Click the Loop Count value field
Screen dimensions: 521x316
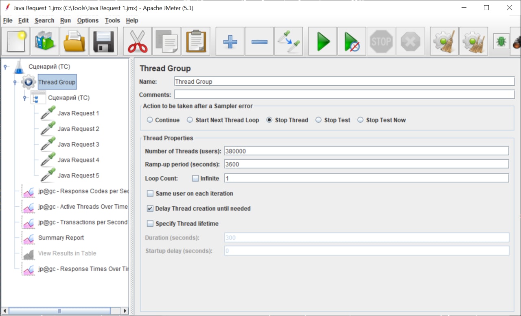pos(367,178)
